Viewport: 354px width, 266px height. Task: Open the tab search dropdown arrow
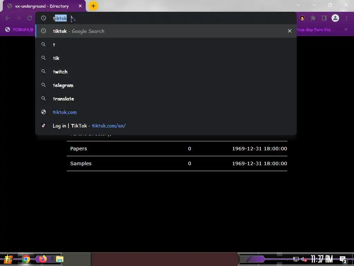(298, 5)
